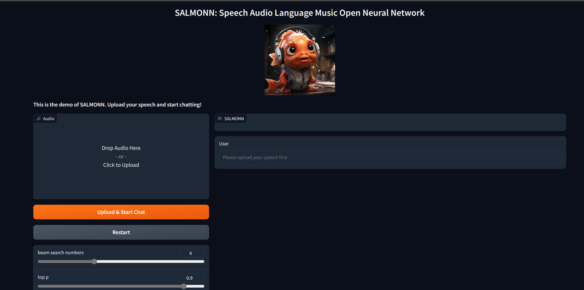Click the music note icon beside Audio
The width and height of the screenshot is (584, 290).
pos(39,119)
